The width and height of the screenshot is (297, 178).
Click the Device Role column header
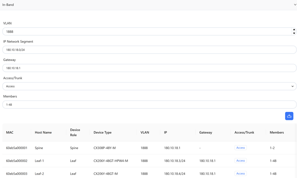[75, 133]
